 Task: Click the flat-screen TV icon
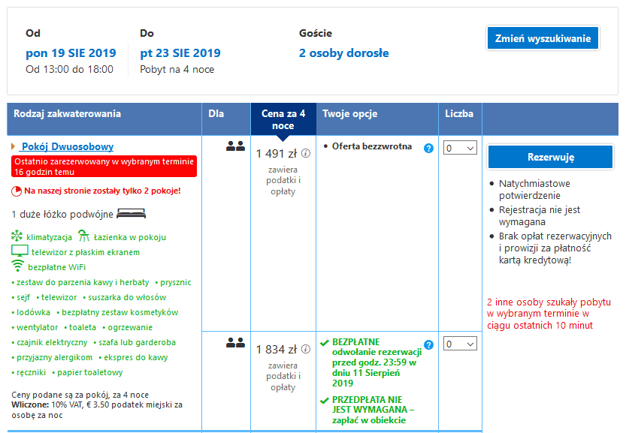click(20, 251)
